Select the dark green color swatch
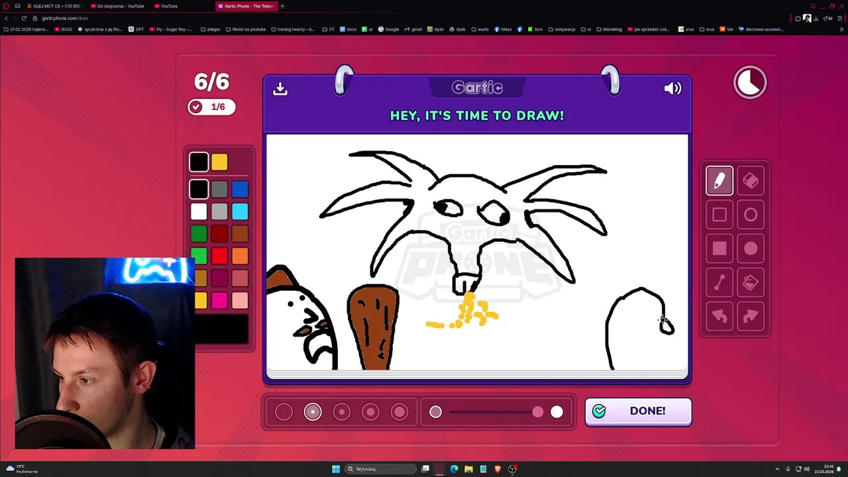Screen dimensions: 848x477 (199, 233)
